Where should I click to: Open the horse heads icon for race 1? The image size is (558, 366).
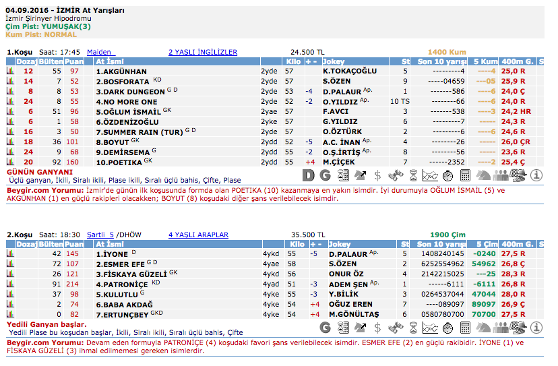coord(483,175)
